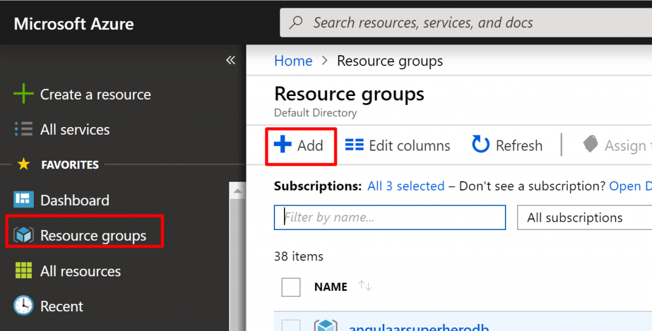The height and width of the screenshot is (331, 652).
Task: Collapse the sidebar with double chevron
Action: [x=230, y=60]
